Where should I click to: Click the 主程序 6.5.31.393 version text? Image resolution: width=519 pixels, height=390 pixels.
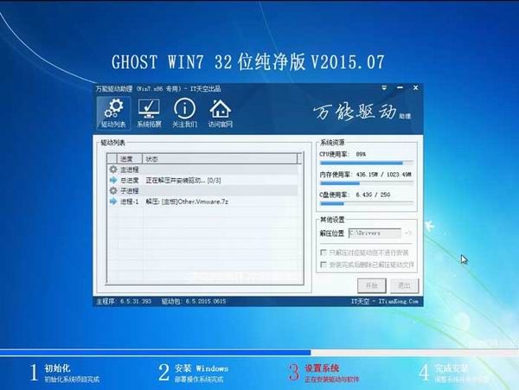tap(124, 301)
